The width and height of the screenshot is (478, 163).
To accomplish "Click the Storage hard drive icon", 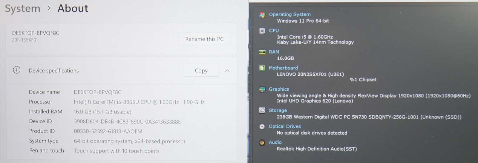I will click(262, 110).
